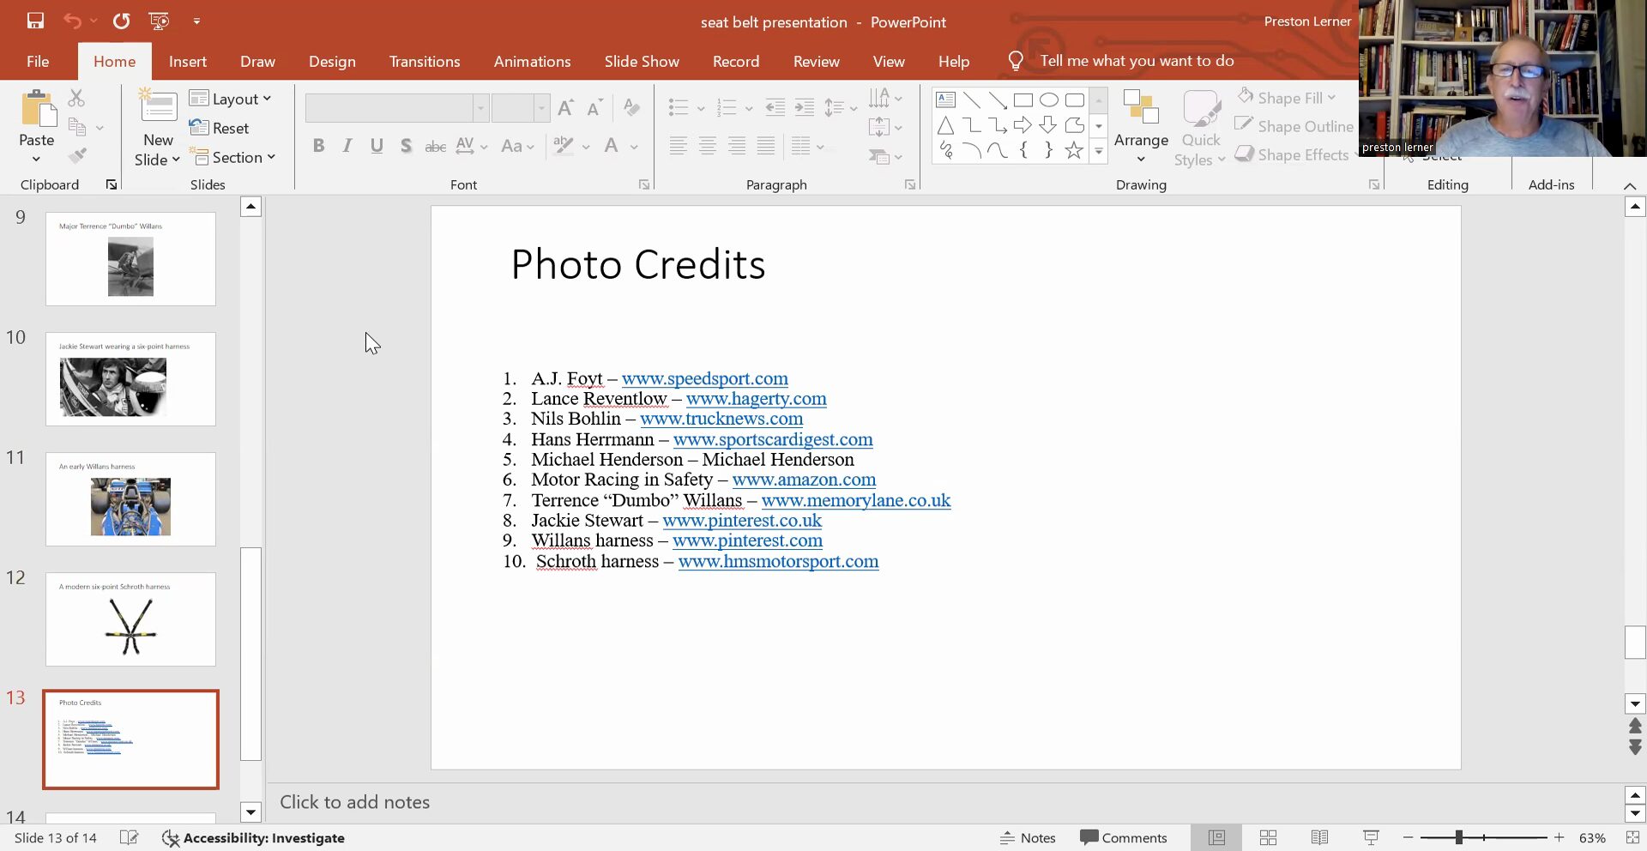Open the www.speedsport.com hyperlink
This screenshot has width=1647, height=851.
(x=704, y=378)
